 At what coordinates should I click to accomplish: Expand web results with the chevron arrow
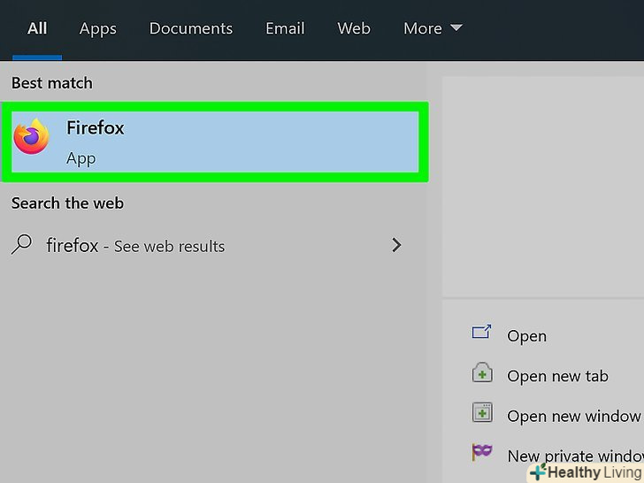point(396,245)
